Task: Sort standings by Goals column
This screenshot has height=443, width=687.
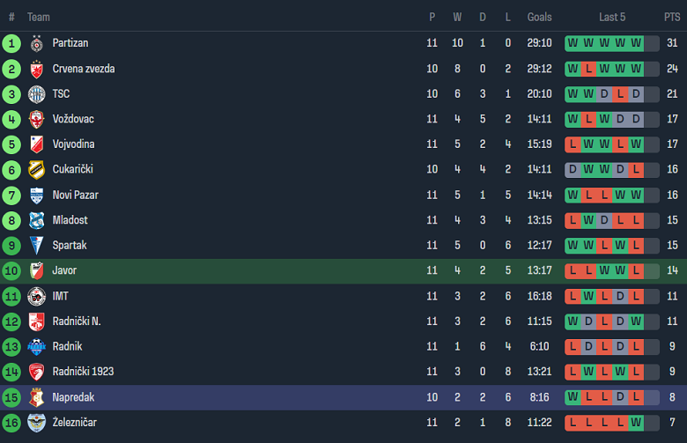Action: pyautogui.click(x=539, y=17)
